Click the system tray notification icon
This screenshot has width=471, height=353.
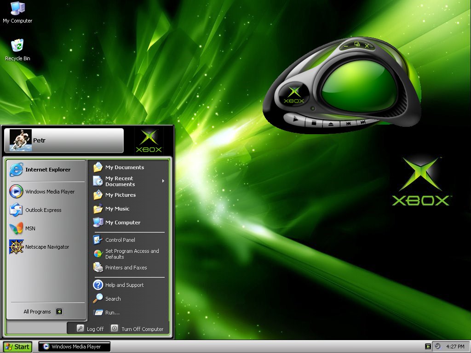(438, 347)
